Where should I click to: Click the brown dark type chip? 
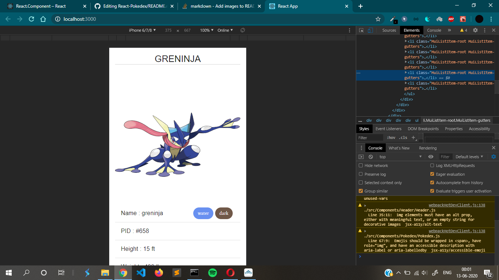224,213
